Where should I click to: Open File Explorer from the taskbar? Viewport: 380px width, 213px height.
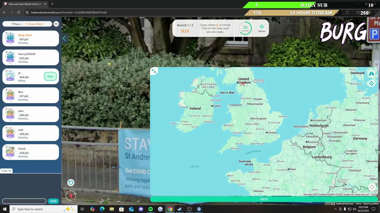pyautogui.click(x=112, y=209)
